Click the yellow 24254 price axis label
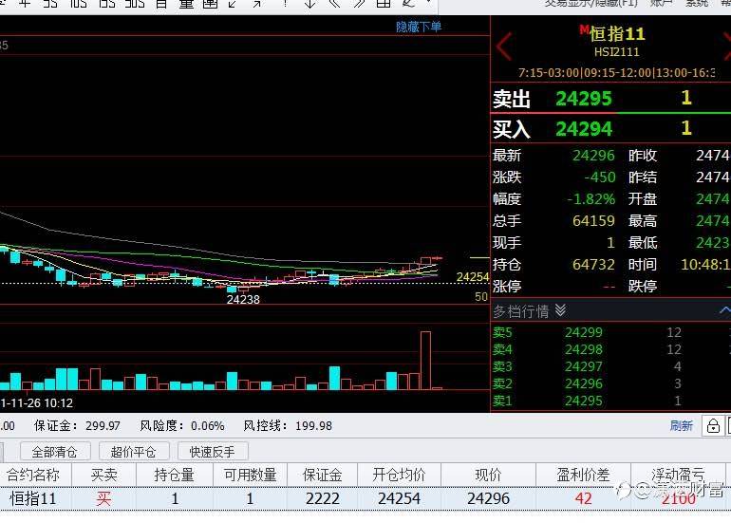The image size is (731, 523). 472,277
